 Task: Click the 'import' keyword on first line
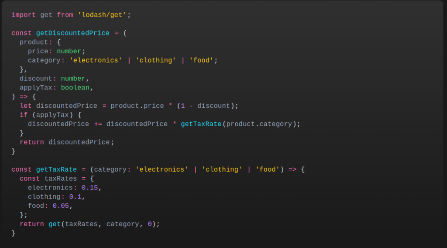click(24, 15)
